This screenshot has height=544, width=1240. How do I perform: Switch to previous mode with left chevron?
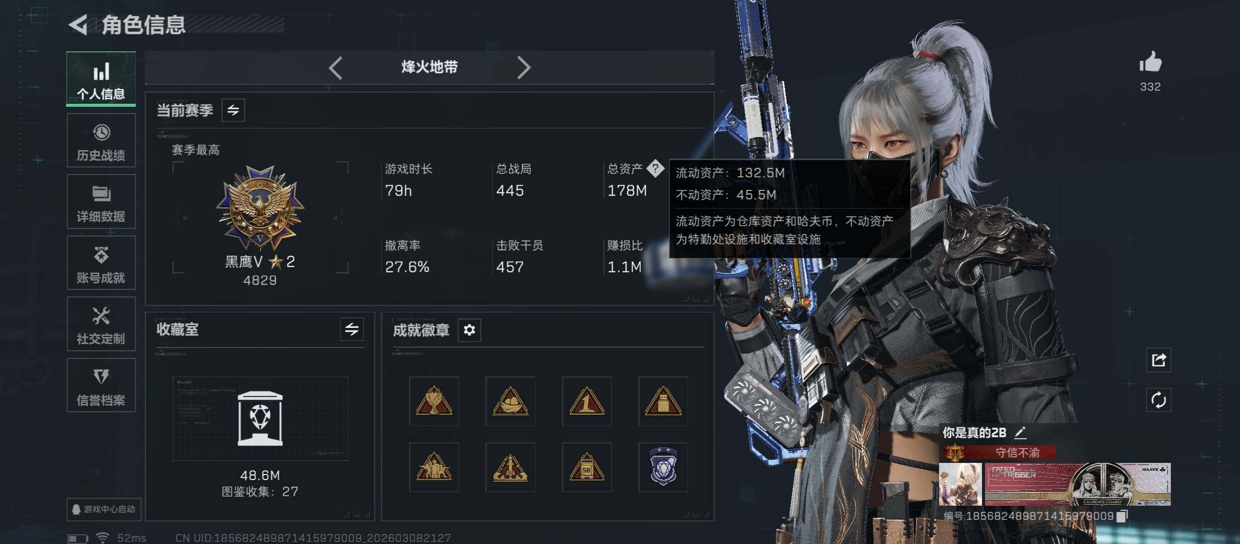pos(336,67)
